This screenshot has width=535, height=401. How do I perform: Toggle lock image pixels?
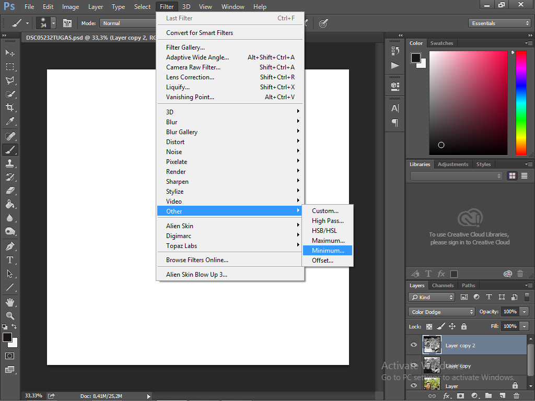pyautogui.click(x=441, y=326)
